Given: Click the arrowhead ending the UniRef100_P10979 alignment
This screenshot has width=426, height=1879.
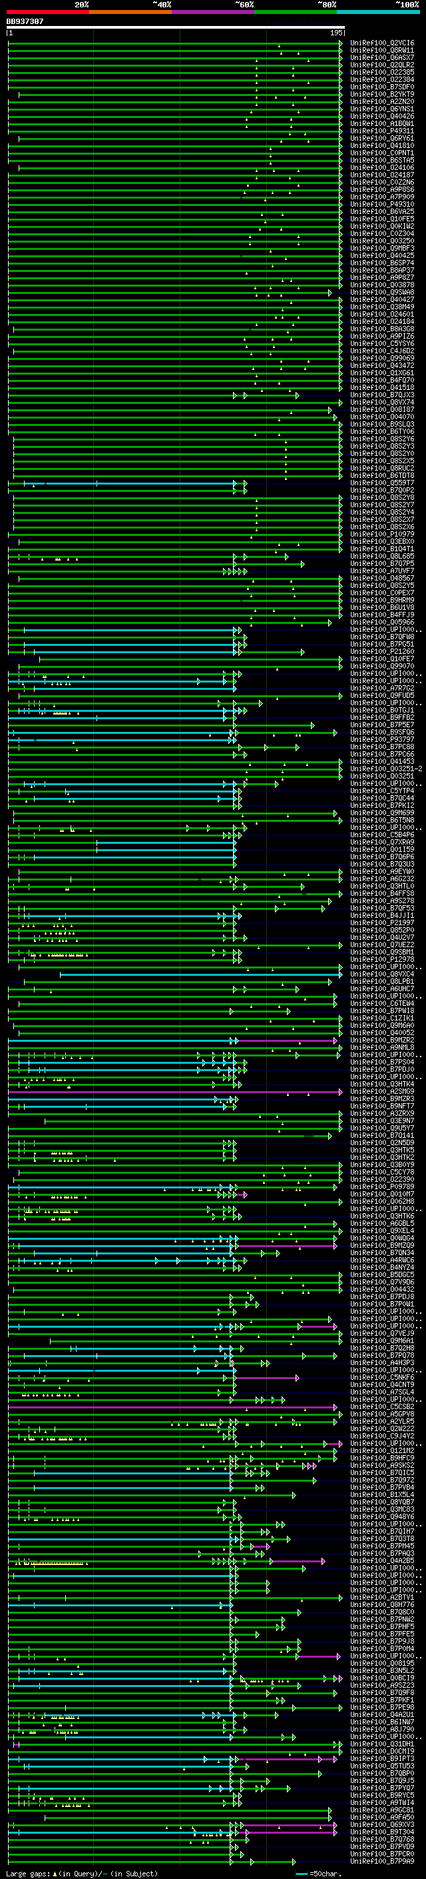Looking at the screenshot, I should pos(340,535).
